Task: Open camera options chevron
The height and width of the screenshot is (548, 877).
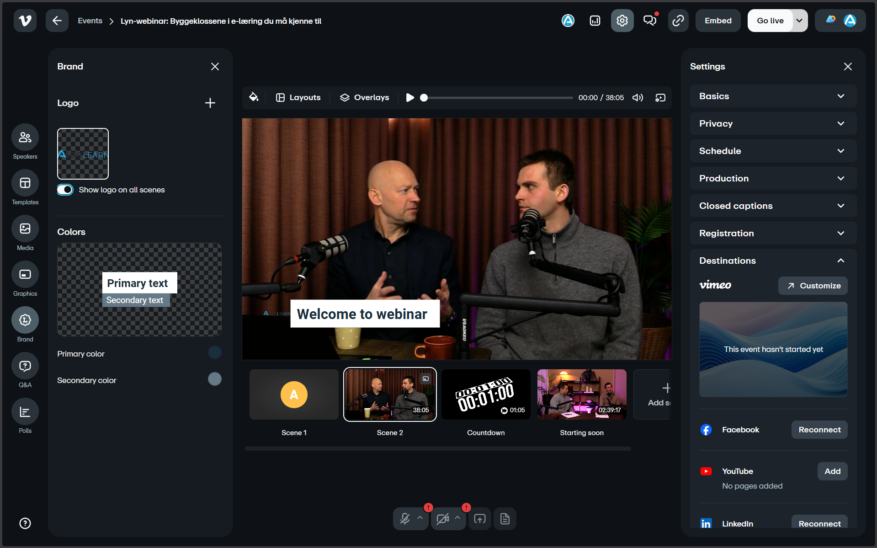Action: pyautogui.click(x=457, y=518)
